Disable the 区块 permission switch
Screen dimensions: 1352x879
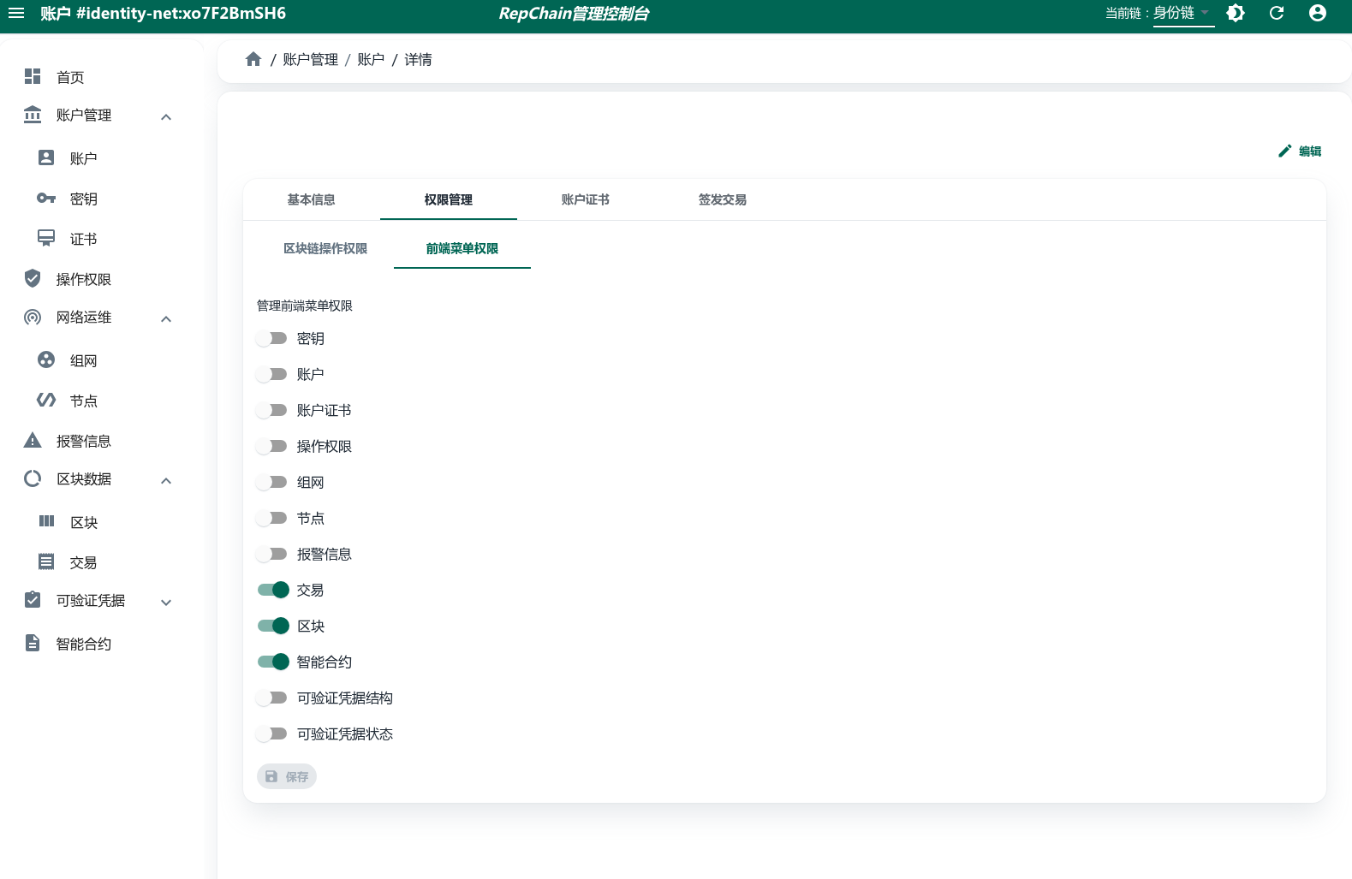(x=273, y=626)
